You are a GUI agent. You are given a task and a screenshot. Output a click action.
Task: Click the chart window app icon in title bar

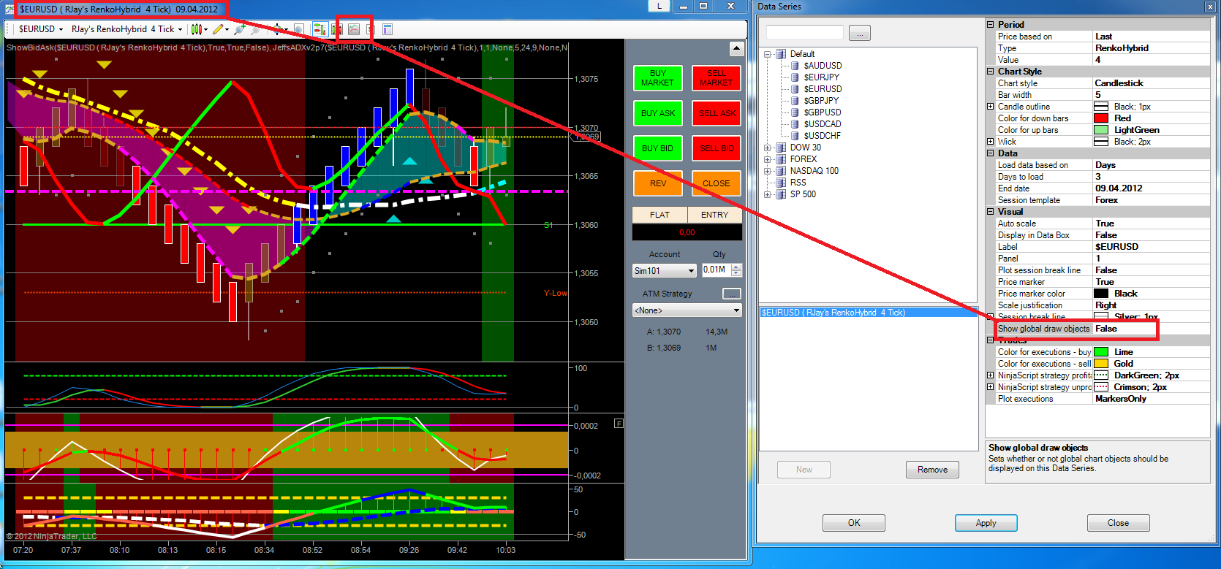pyautogui.click(x=10, y=9)
